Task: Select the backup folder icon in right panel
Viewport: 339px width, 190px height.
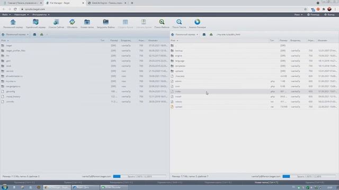Action: tap(172, 51)
